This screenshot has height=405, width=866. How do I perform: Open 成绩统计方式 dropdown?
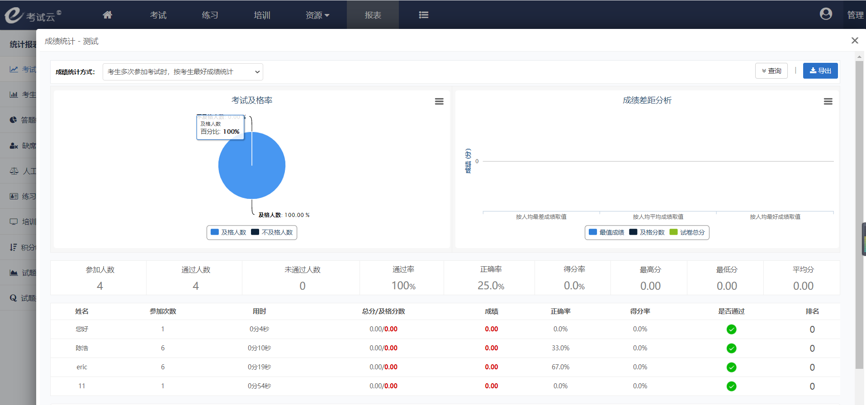[183, 72]
